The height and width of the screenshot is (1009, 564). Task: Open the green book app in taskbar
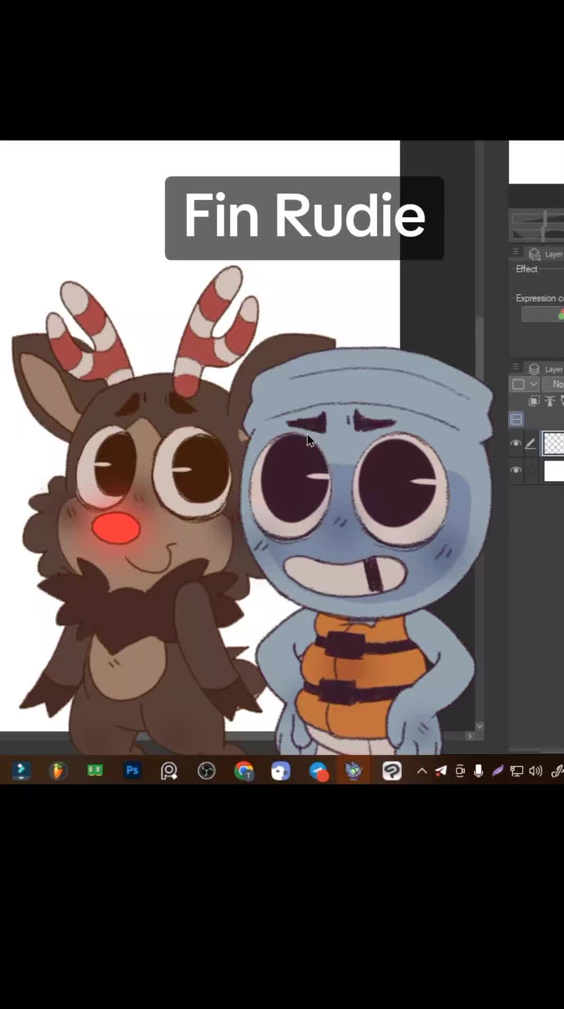pyautogui.click(x=95, y=770)
